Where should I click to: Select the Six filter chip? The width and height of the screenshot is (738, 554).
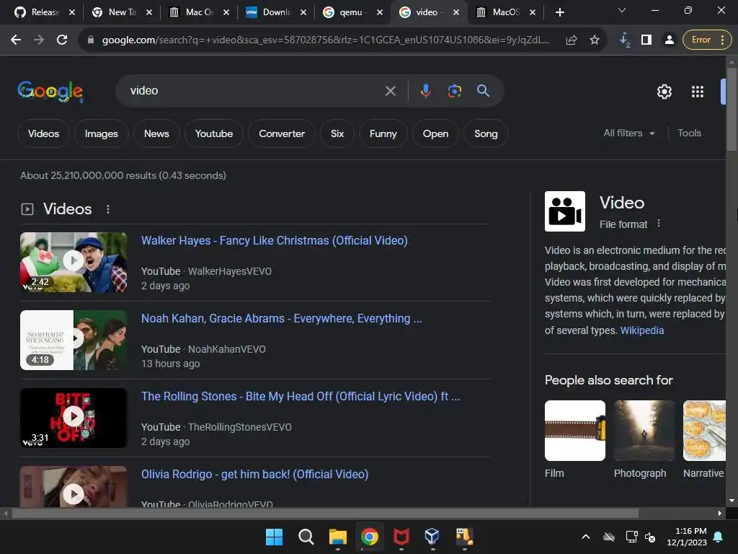point(337,133)
